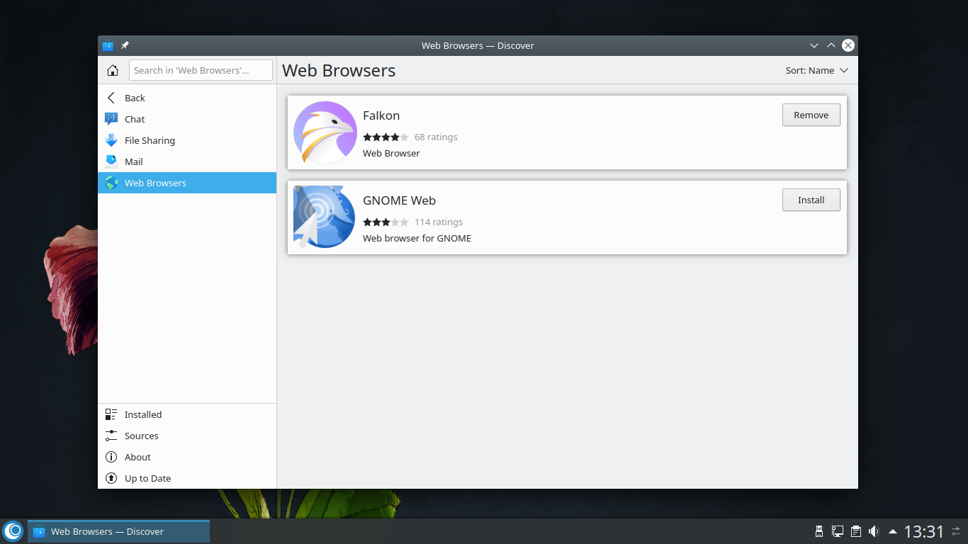Click the GNOME Web star rating

(x=385, y=222)
